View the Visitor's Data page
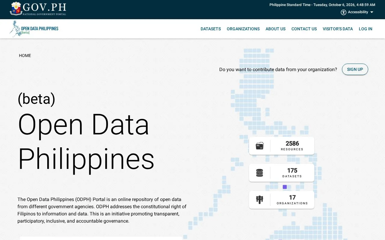The image size is (385, 240). click(x=338, y=29)
